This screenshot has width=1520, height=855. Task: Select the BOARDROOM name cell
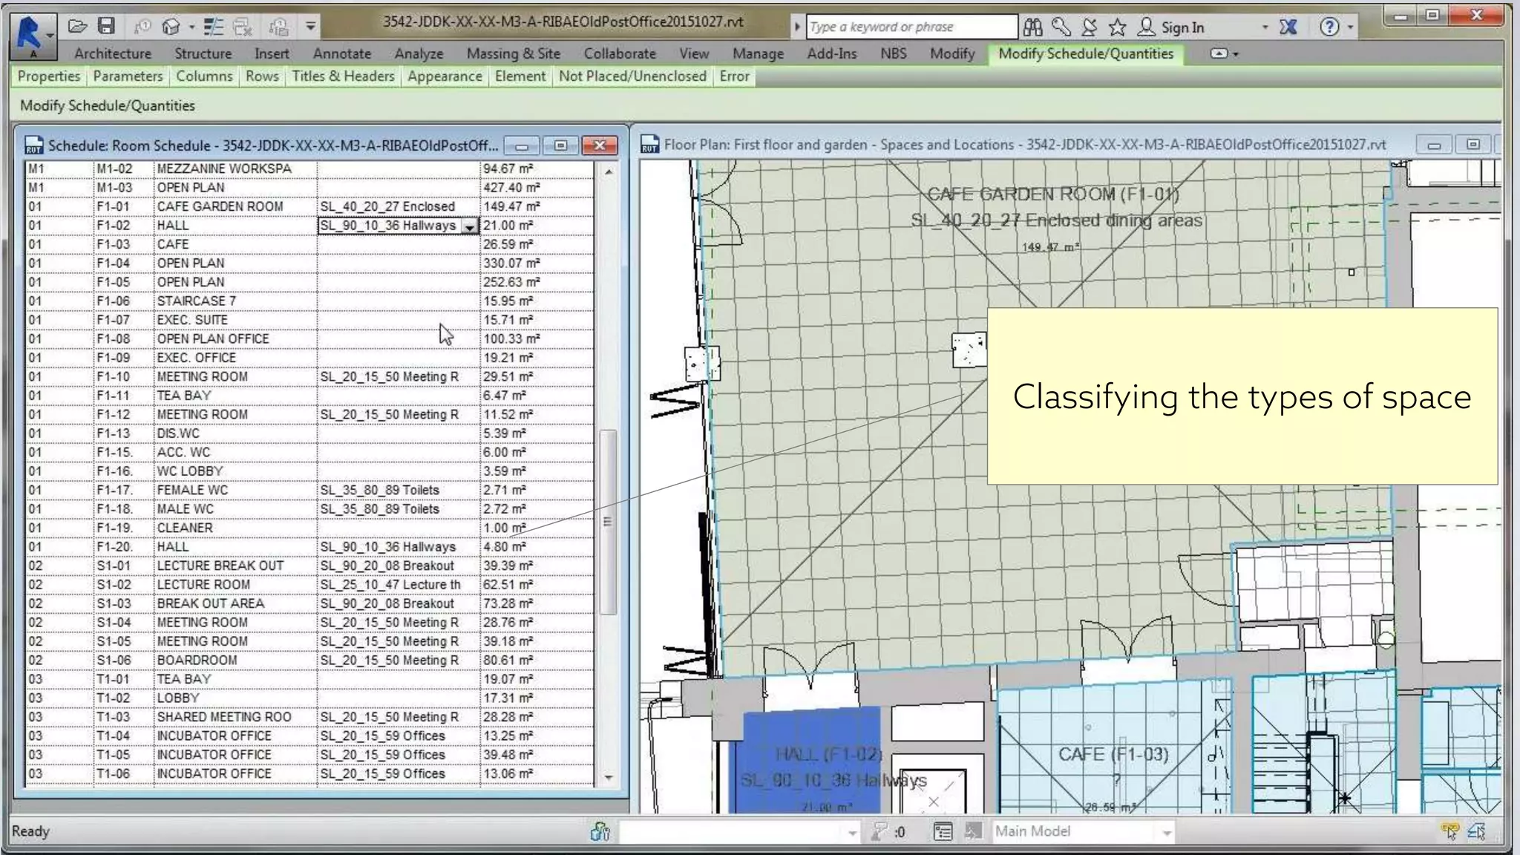(x=235, y=660)
